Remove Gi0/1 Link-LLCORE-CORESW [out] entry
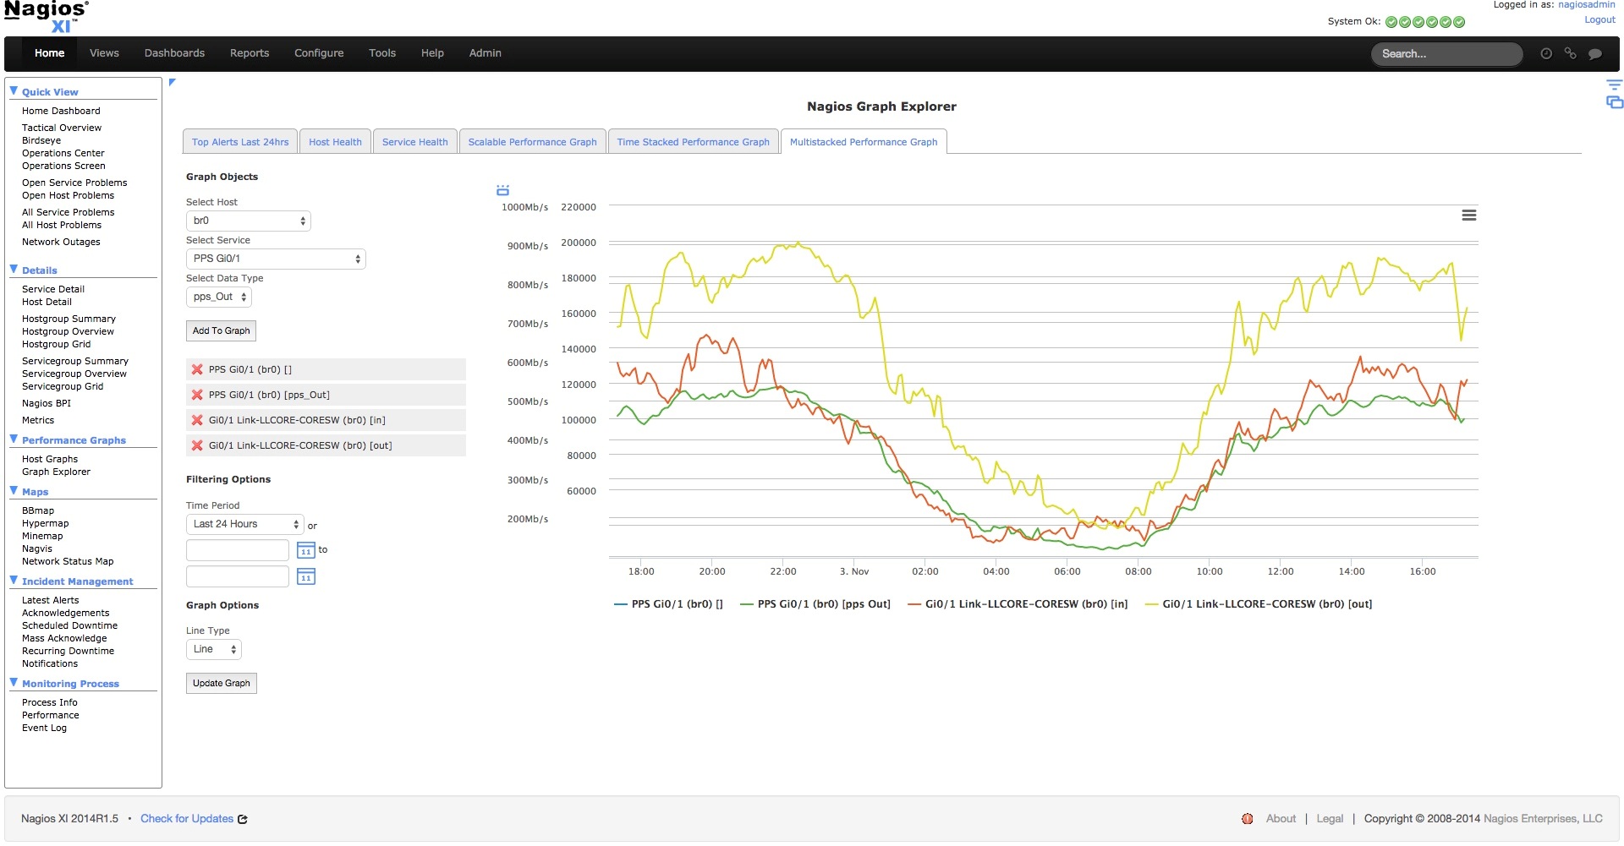 [x=197, y=445]
